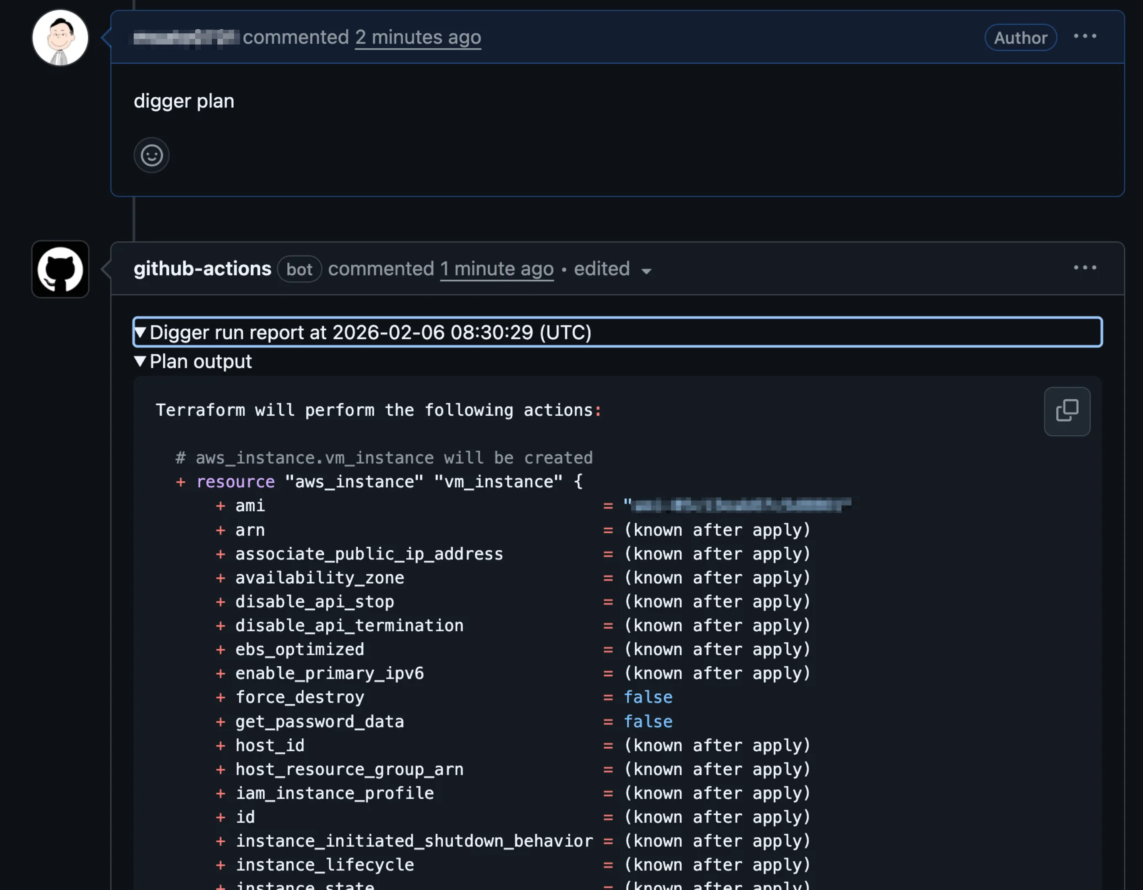Click the bot badge label
The width and height of the screenshot is (1143, 890).
299,269
